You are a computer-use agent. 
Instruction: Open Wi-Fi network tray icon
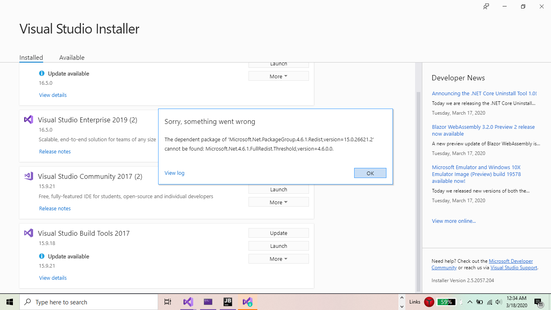(490, 302)
